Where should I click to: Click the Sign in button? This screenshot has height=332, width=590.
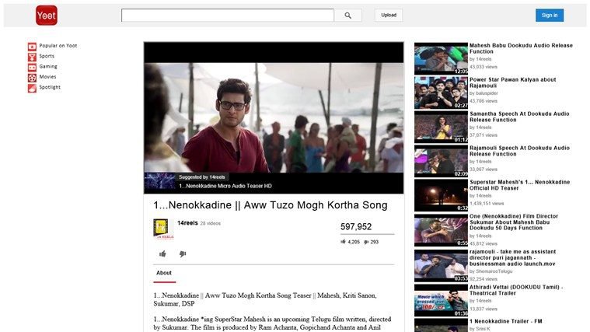(x=550, y=15)
